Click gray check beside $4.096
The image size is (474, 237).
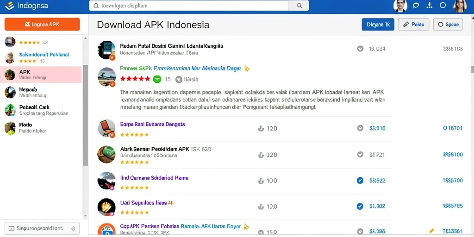tap(360, 232)
